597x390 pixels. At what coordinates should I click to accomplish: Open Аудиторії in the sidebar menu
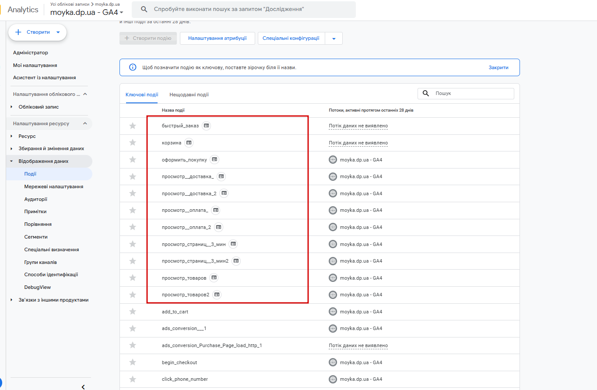click(36, 199)
